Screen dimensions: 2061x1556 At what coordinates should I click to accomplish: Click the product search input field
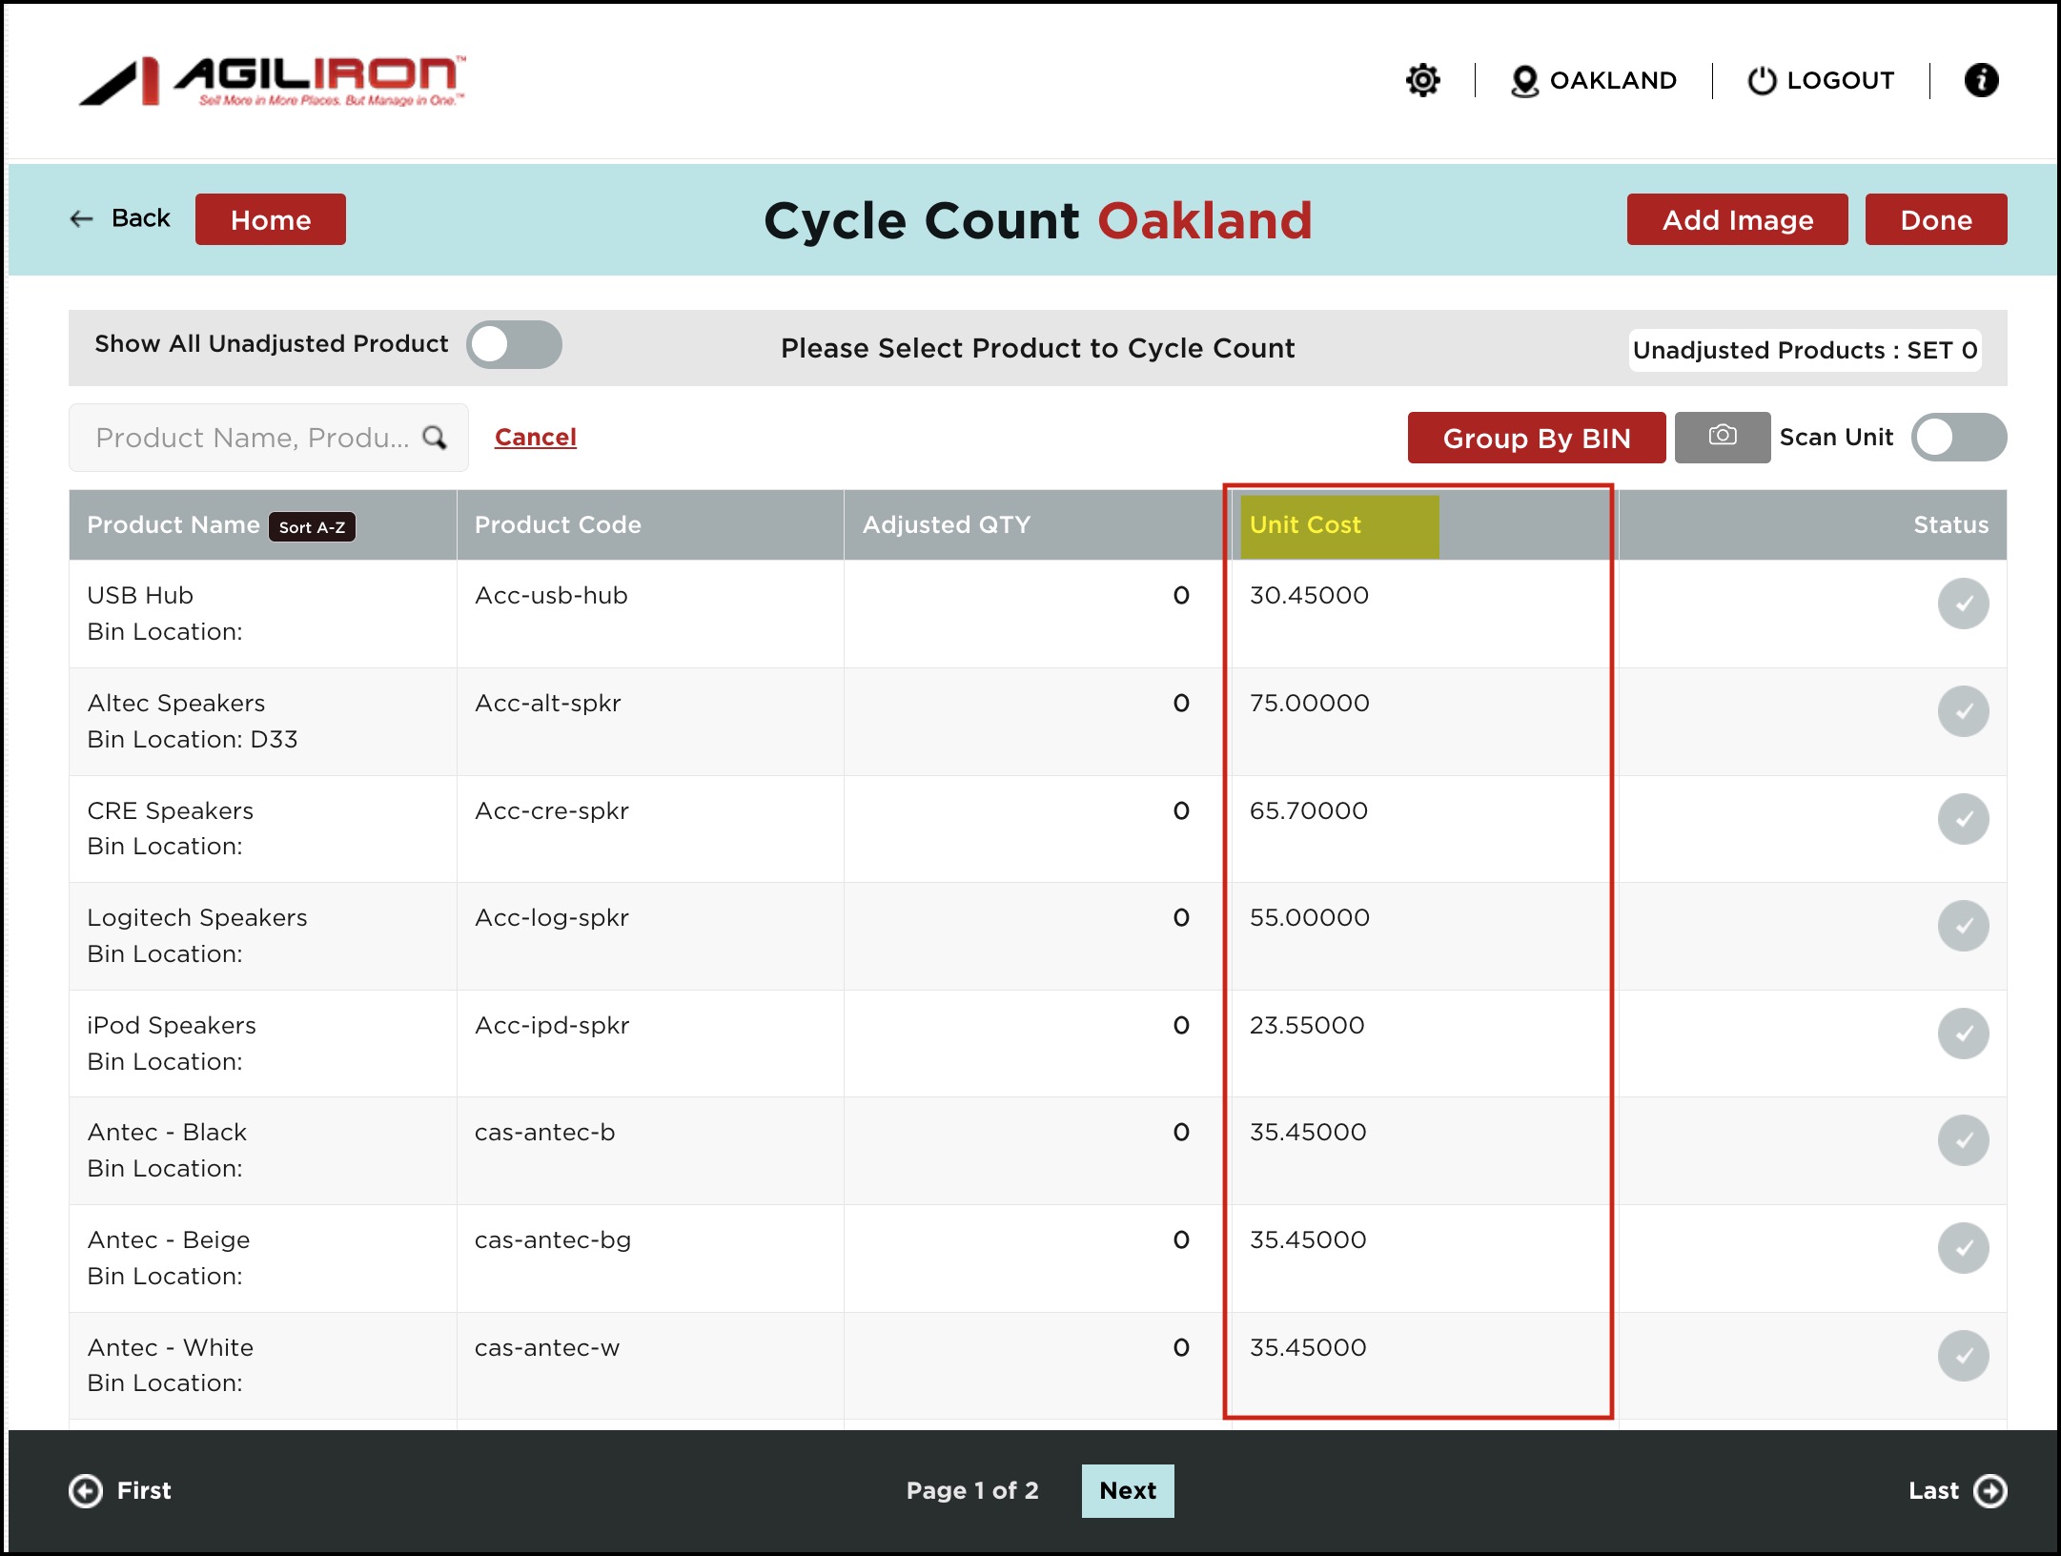[x=252, y=438]
